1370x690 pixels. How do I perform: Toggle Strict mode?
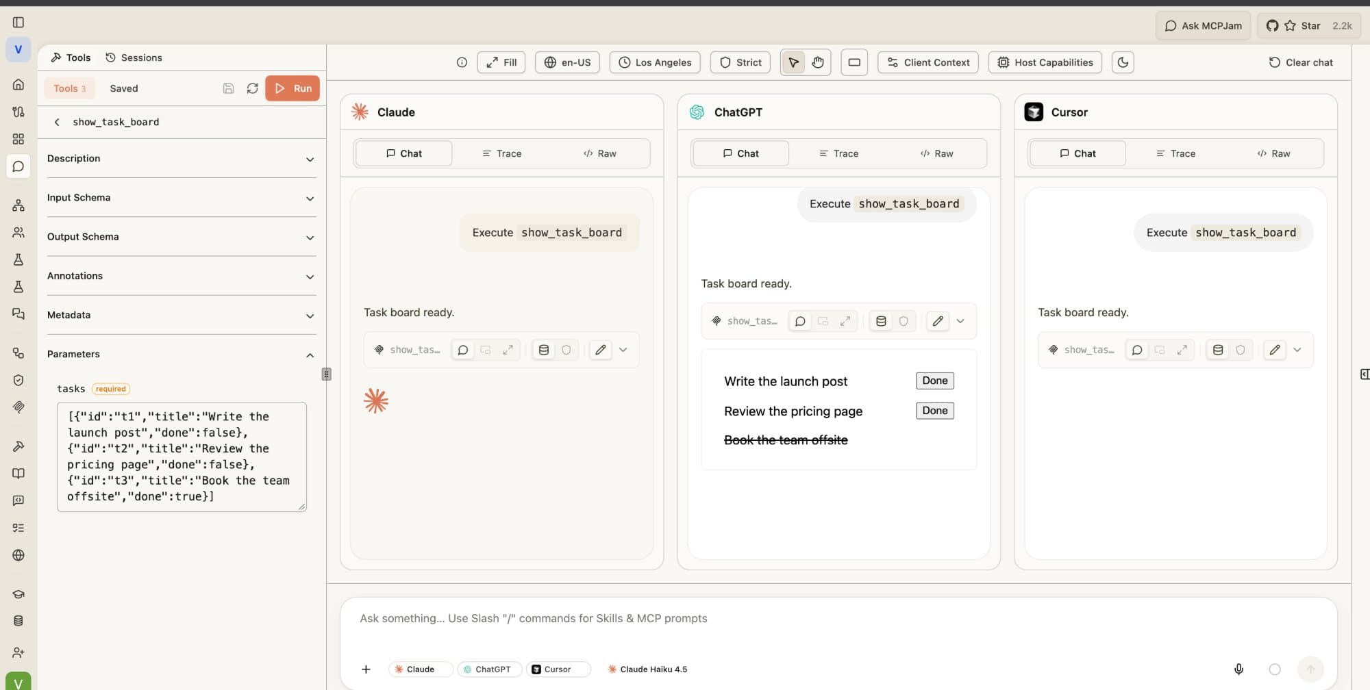(740, 62)
